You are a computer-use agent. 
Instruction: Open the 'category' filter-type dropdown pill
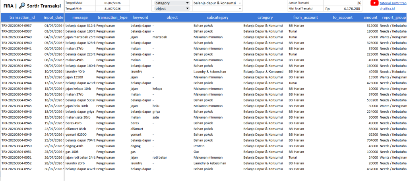(172, 3)
